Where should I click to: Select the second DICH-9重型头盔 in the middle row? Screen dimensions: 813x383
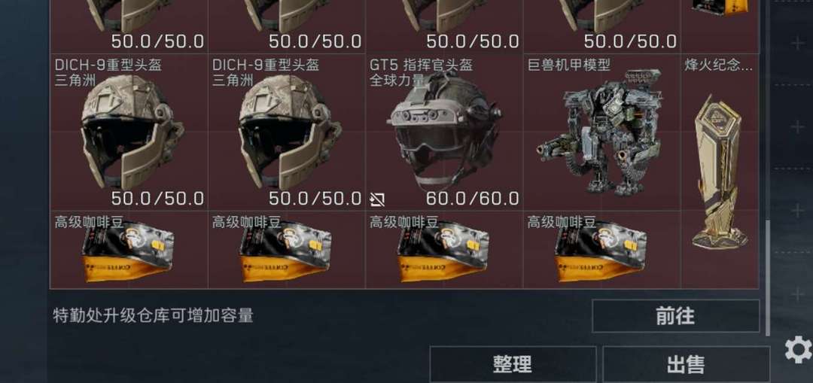coord(287,132)
